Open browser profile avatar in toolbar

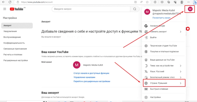pos(182,2)
